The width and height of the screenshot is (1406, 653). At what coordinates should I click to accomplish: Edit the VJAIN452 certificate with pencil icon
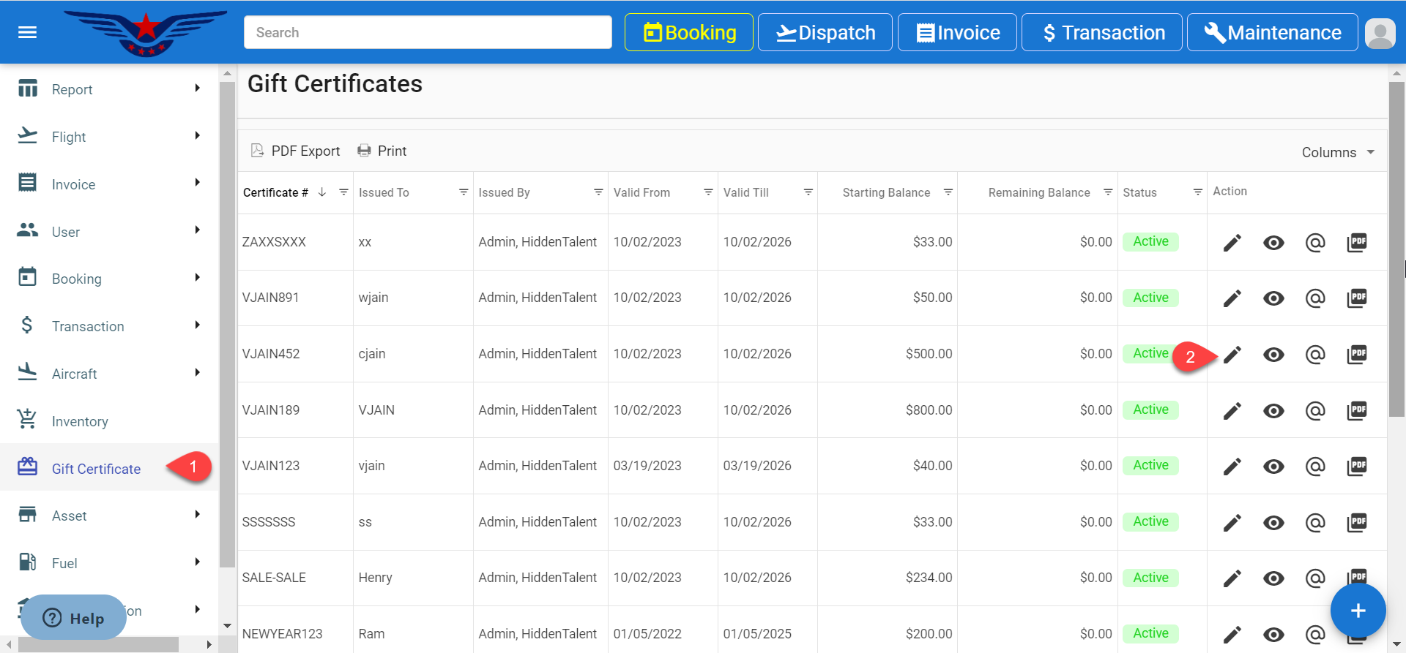1232,355
